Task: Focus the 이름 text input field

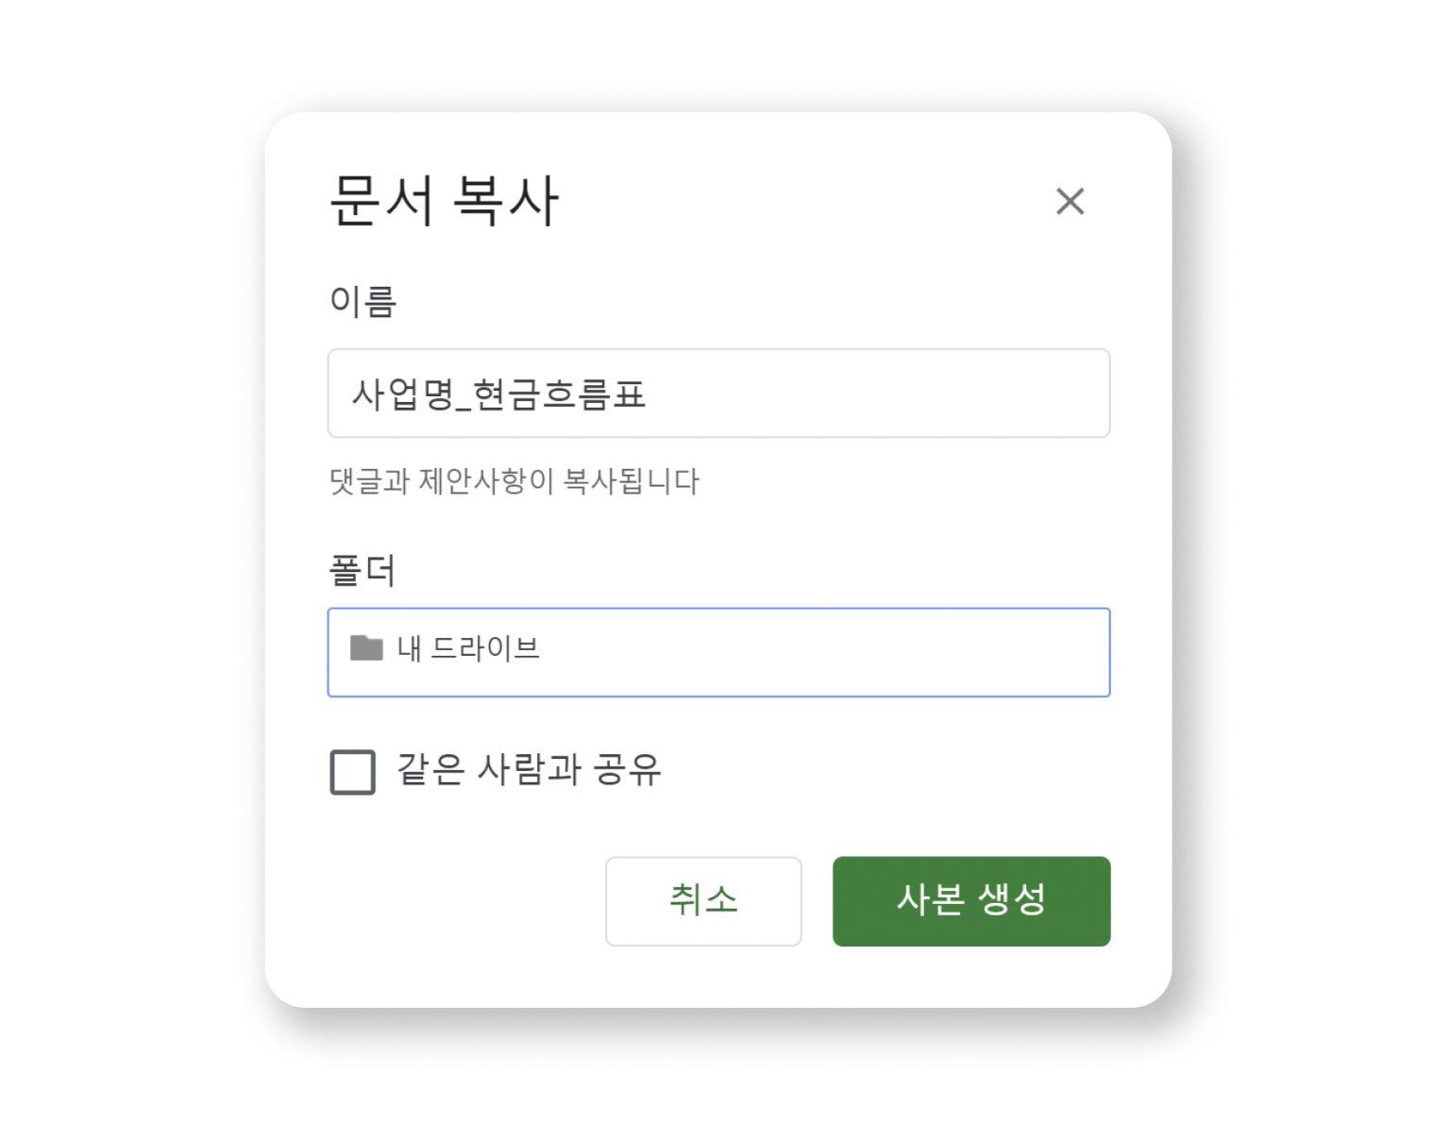Action: coord(717,393)
